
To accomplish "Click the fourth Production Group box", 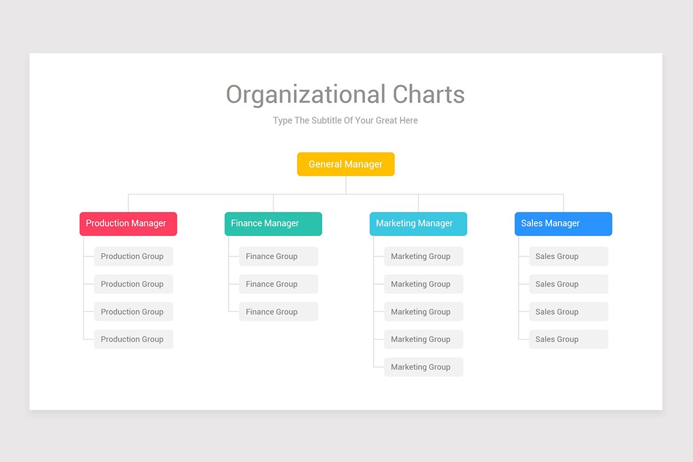I will [x=133, y=340].
